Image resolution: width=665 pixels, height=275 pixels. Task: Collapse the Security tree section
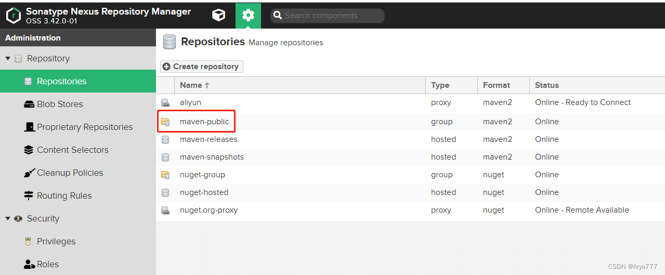pos(8,218)
